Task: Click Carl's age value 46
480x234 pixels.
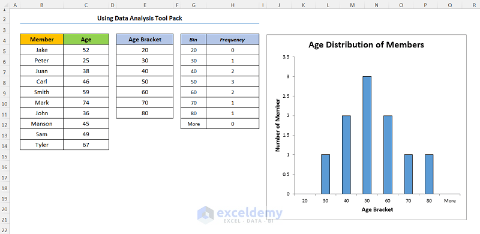Action: [x=86, y=82]
